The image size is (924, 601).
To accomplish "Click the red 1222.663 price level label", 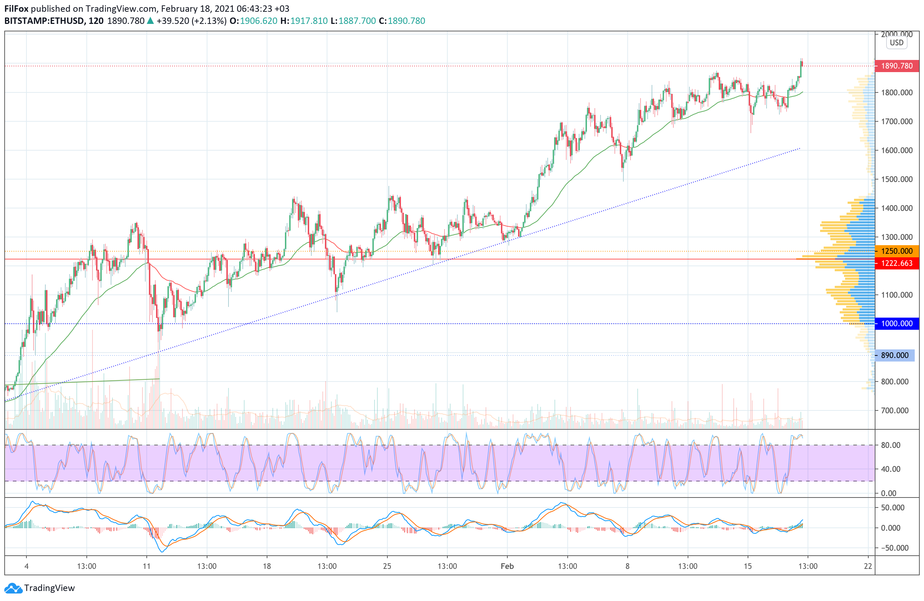I will point(897,263).
